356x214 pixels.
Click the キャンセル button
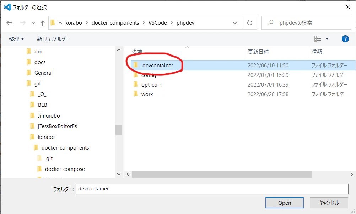click(x=329, y=203)
